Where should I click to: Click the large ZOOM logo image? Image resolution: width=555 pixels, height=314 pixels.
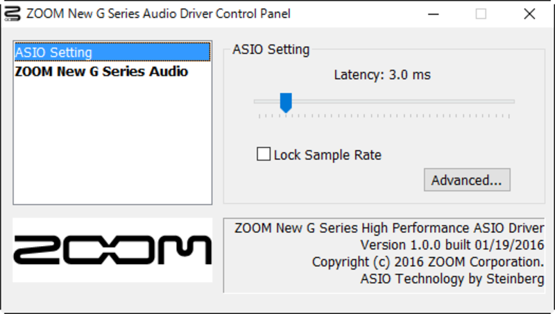point(112,250)
